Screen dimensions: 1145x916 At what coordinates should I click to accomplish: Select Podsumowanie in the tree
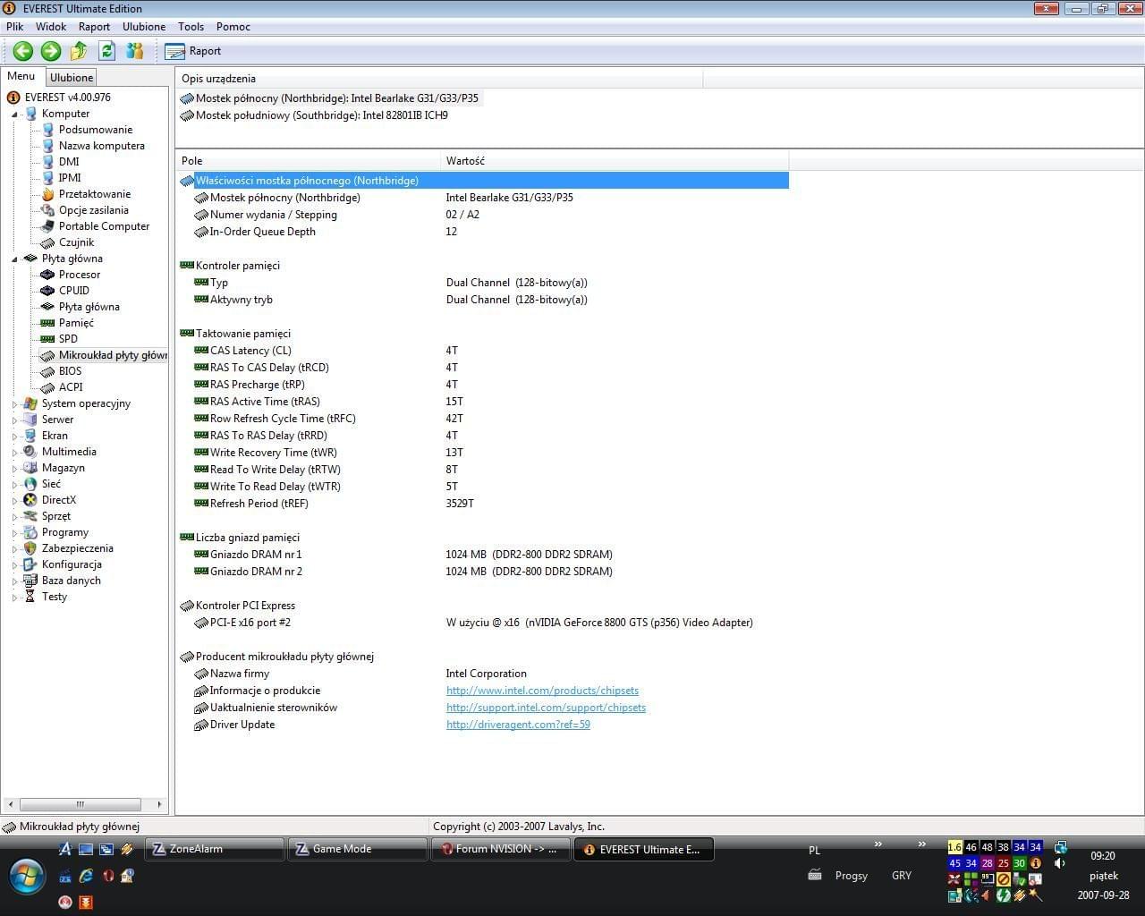pos(95,130)
